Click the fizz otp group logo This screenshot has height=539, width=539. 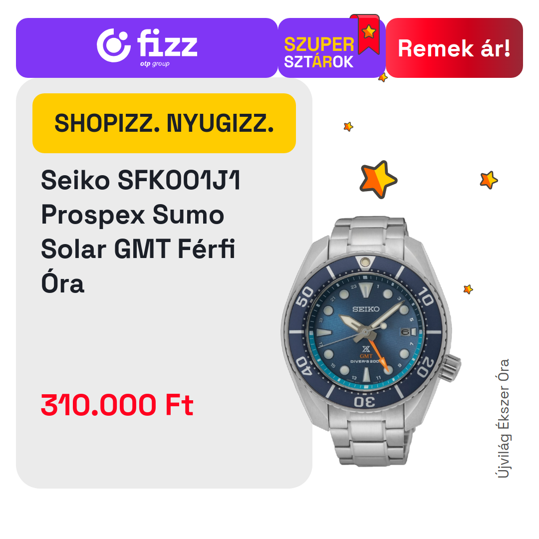[147, 46]
